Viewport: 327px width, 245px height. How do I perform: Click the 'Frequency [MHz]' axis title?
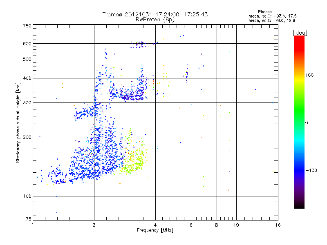155,230
